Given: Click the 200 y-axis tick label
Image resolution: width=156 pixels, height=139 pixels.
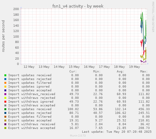Looking at the screenshot, I should [x=16, y=9].
